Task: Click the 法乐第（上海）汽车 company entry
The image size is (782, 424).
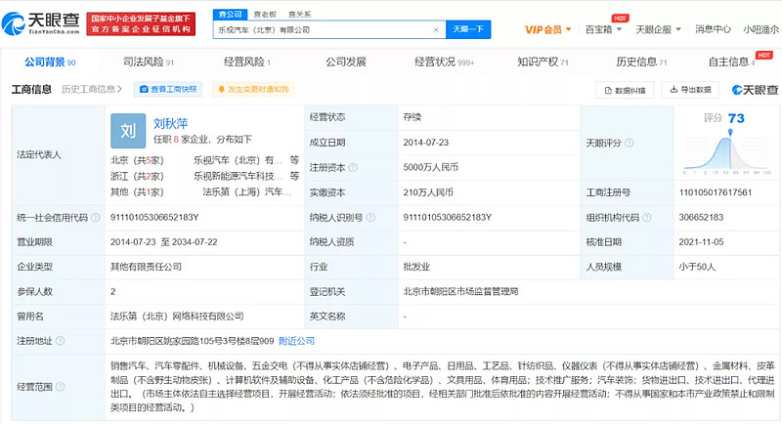Action: tap(246, 192)
